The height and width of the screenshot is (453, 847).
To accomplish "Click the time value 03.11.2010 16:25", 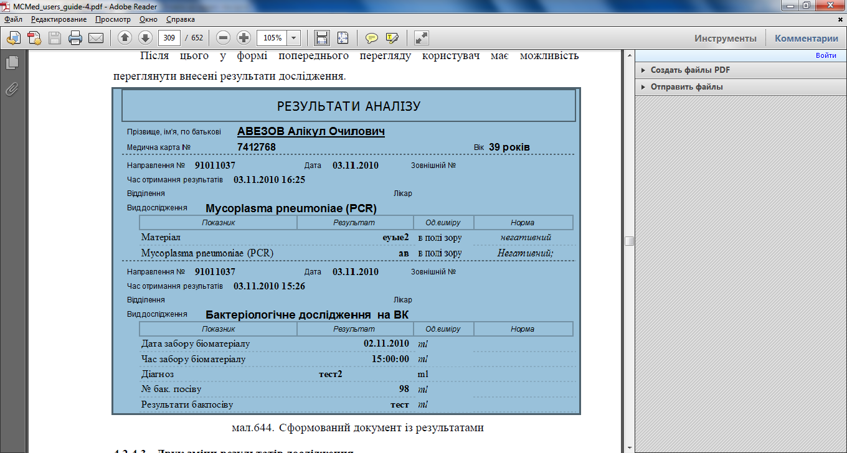I will 269,180.
